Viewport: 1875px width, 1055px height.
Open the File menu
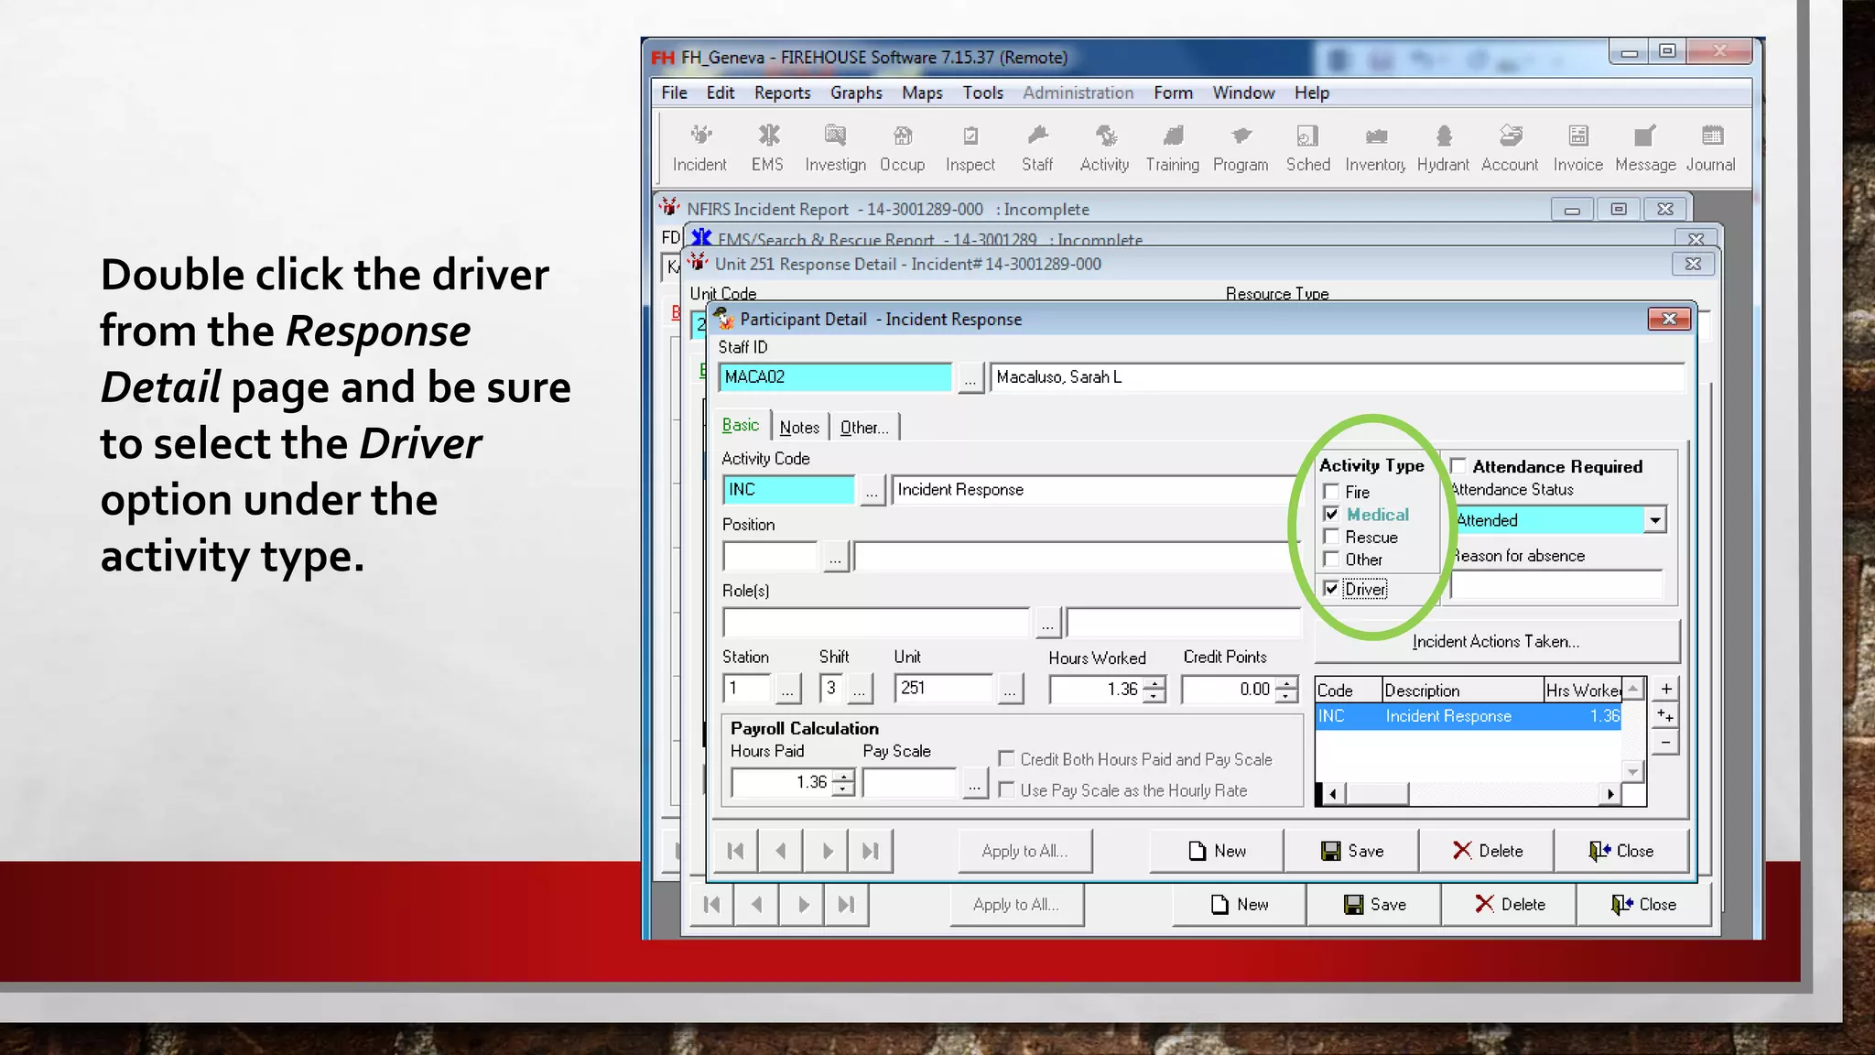point(674,92)
